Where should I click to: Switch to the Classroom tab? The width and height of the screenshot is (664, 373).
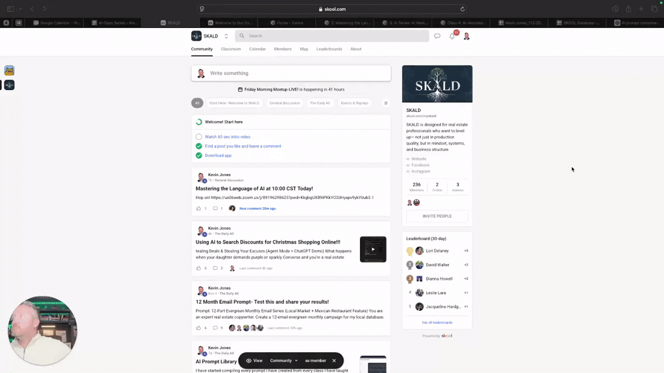(231, 49)
